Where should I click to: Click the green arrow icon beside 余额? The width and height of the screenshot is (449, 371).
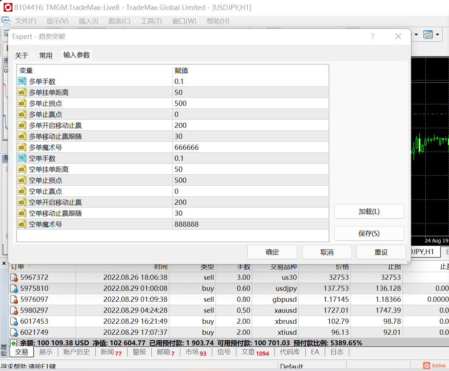click(x=14, y=343)
